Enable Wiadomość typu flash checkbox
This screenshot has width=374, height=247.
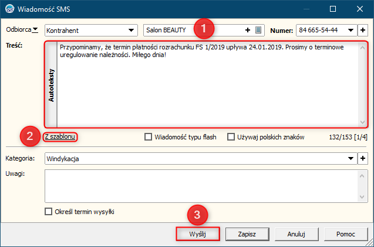[149, 137]
